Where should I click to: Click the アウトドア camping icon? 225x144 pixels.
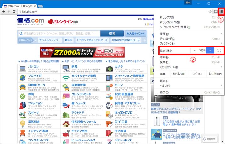(66, 115)
